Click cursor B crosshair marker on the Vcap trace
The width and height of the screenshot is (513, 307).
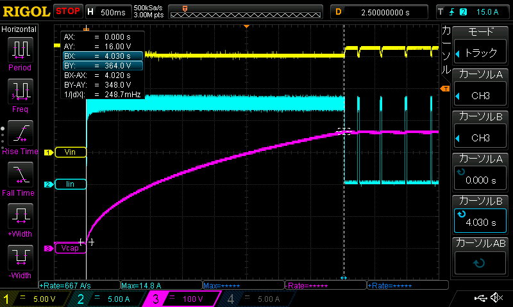pyautogui.click(x=344, y=132)
